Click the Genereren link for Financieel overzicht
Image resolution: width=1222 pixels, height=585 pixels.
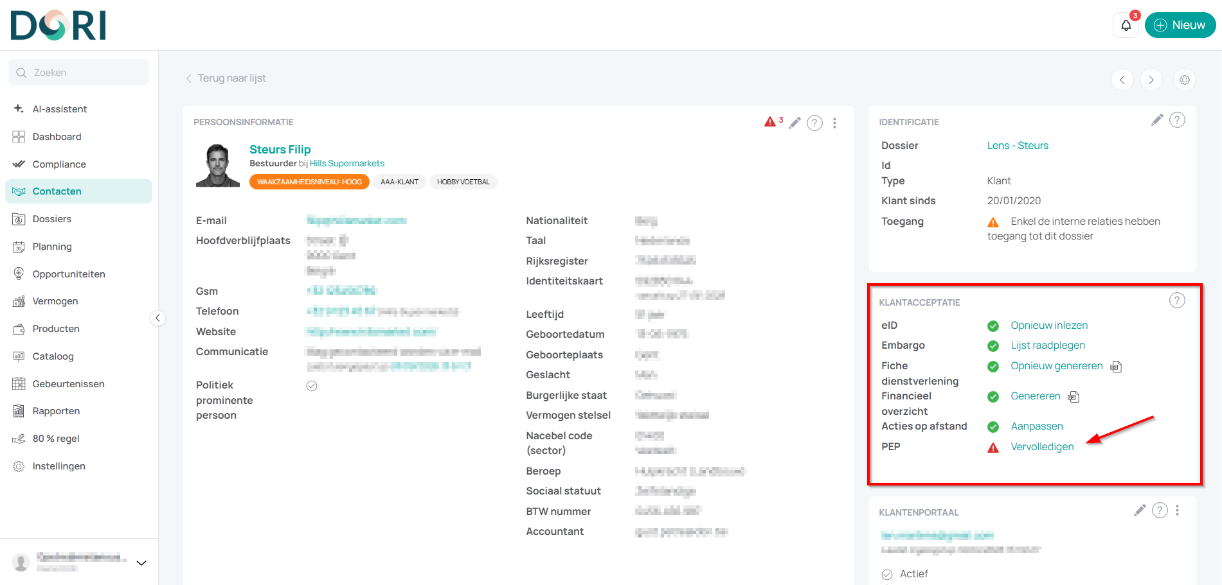[1036, 396]
